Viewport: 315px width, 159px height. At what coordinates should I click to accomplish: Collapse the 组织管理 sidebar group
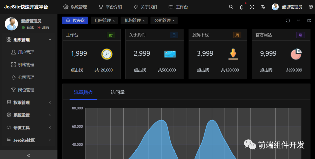tap(29, 39)
